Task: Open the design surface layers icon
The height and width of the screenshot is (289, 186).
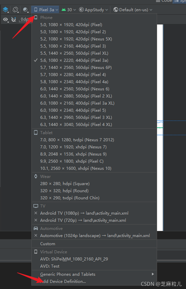Action: pos(6,10)
